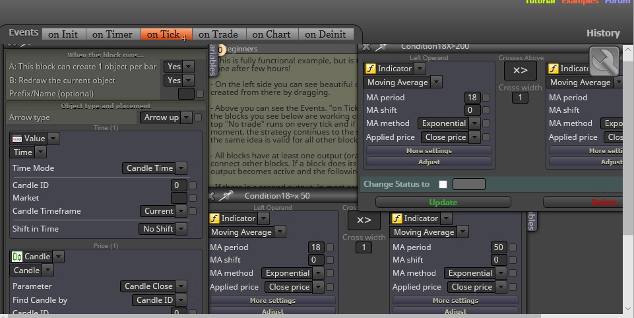Image resolution: width=634 pixels, height=318 pixels.
Task: Open the 'Redraw the current object' Yes dropdown
Action: [179, 80]
